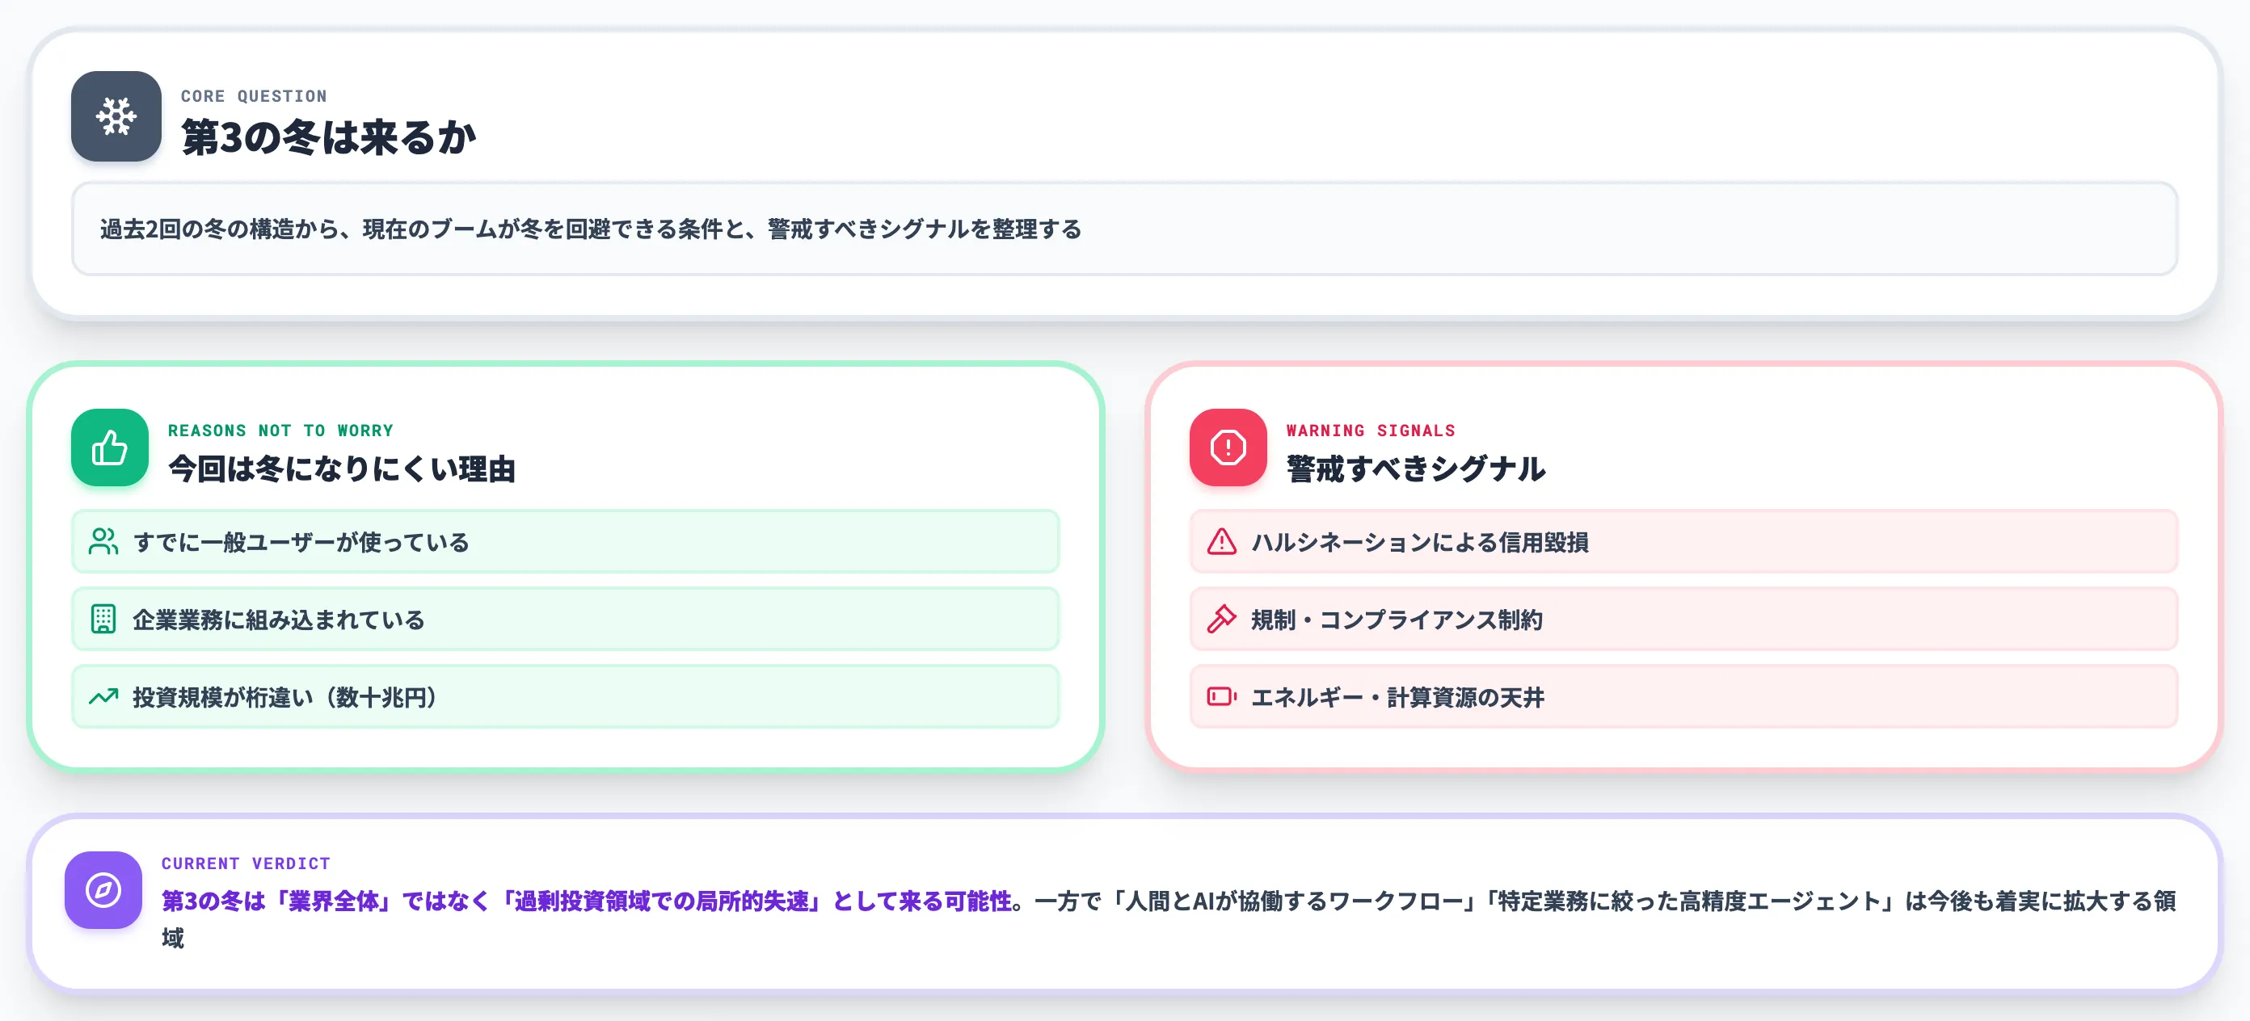The height and width of the screenshot is (1021, 2250).
Task: Select the ハルシネーションによる信用毀損 item
Action: [x=1683, y=542]
